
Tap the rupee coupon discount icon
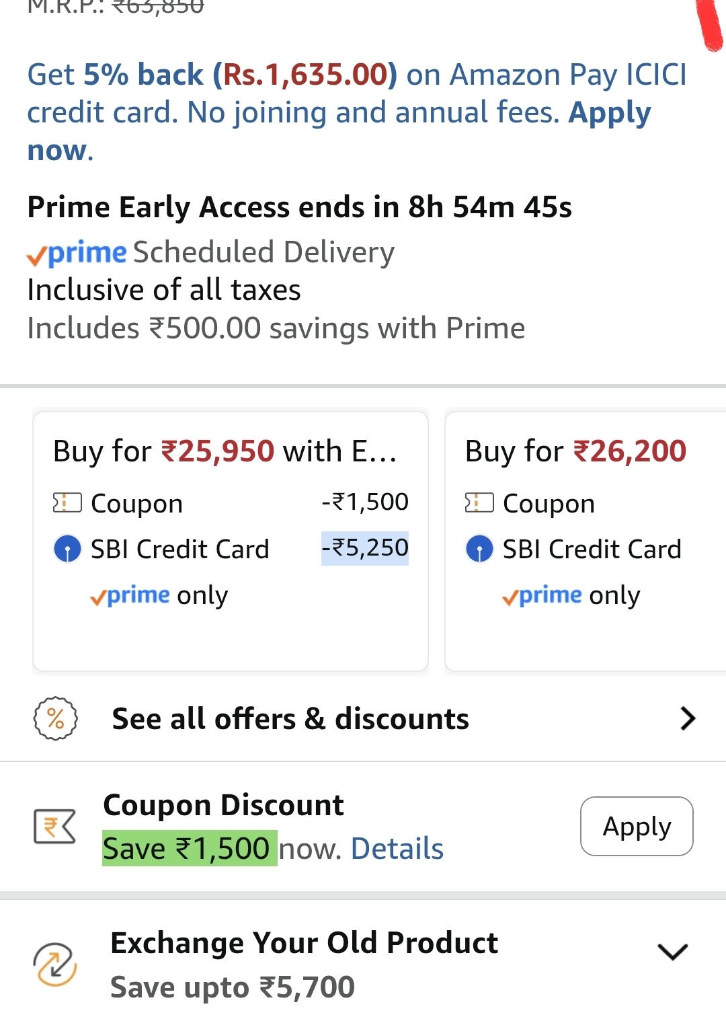coord(54,827)
